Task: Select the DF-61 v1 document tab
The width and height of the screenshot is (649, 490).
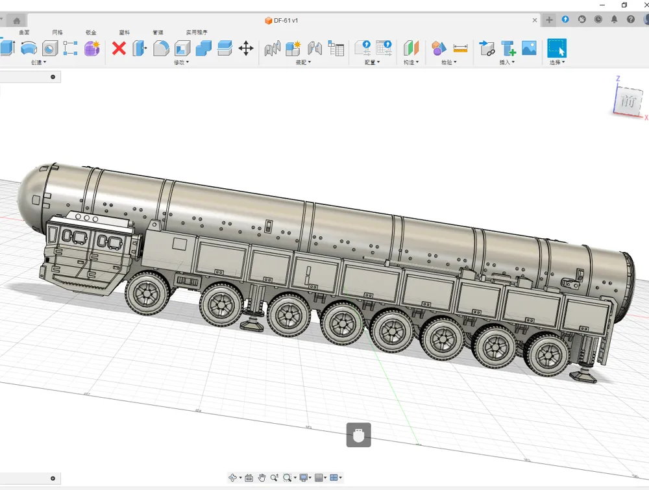Action: tap(282, 20)
